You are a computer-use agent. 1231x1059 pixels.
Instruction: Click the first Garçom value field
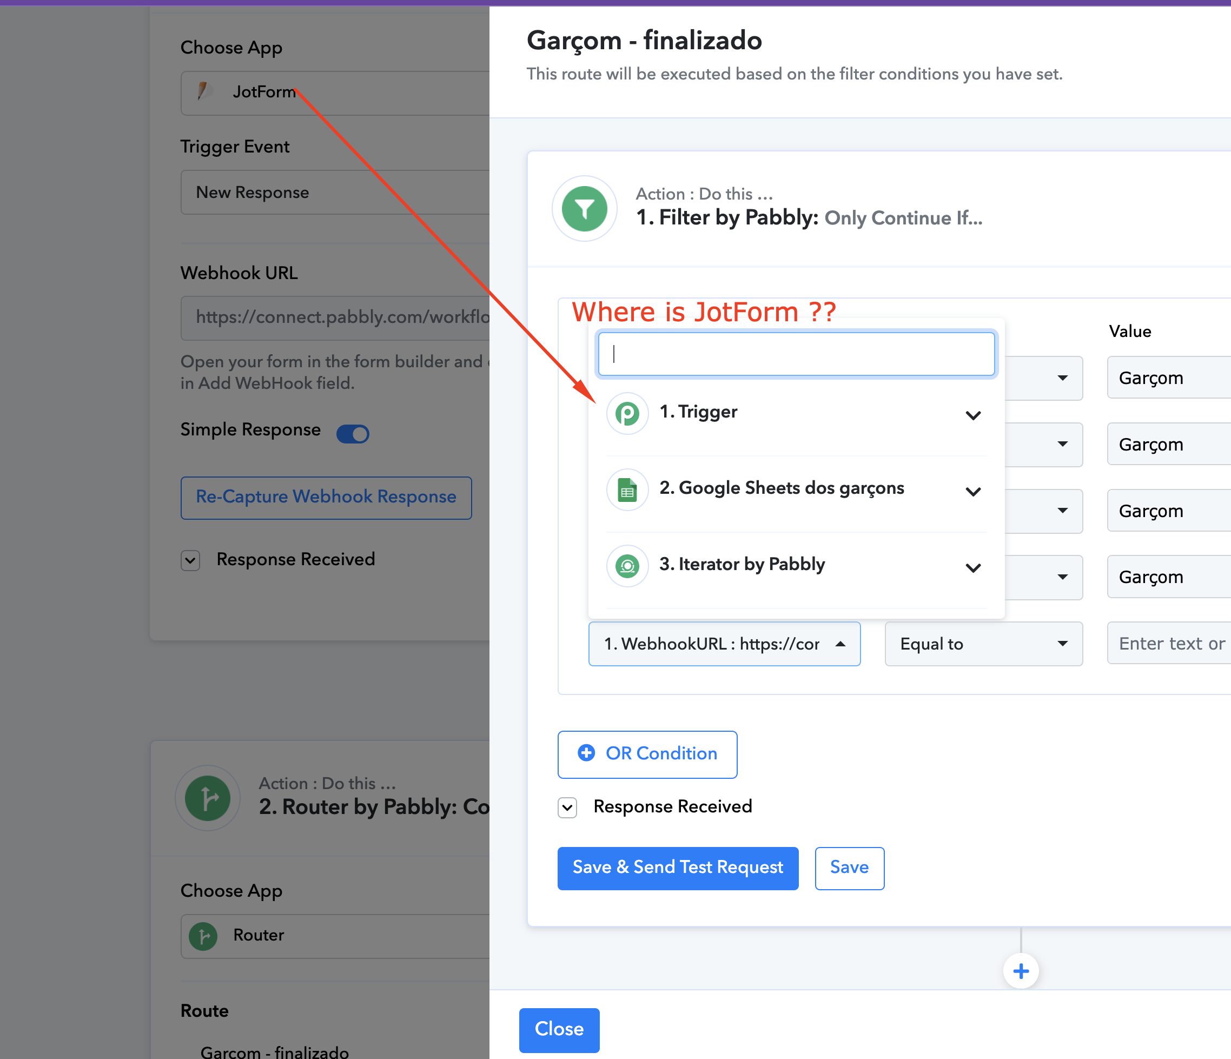(x=1169, y=378)
